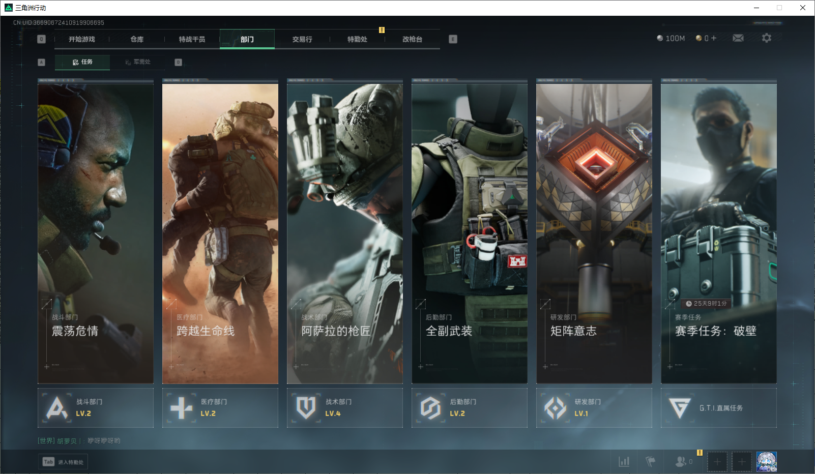Click the yellow notification badge above 特勤处
The width and height of the screenshot is (815, 474).
(382, 30)
